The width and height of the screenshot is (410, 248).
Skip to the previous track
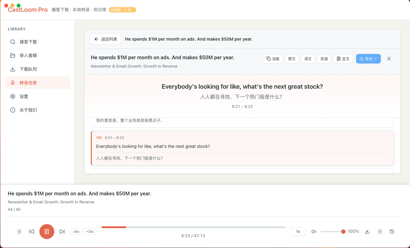tap(32, 232)
